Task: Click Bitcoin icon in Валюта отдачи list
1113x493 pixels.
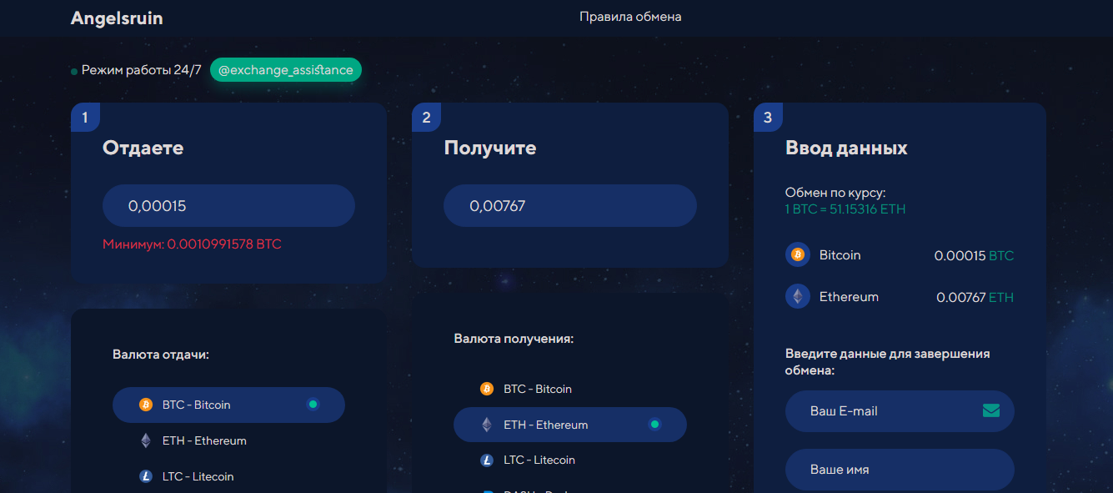Action: click(146, 405)
